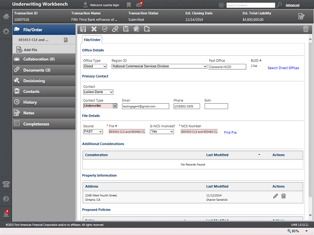Open Documents (3) section
The image size is (314, 235).
click(x=44, y=70)
